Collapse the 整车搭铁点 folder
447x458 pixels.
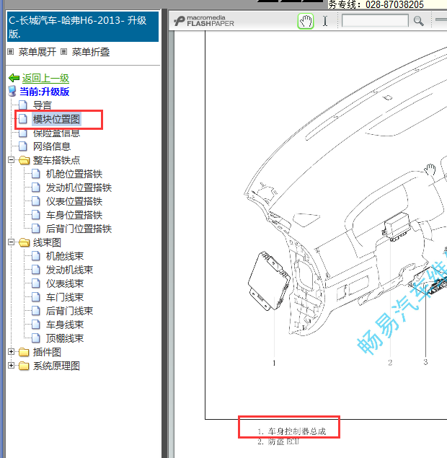click(x=11, y=160)
